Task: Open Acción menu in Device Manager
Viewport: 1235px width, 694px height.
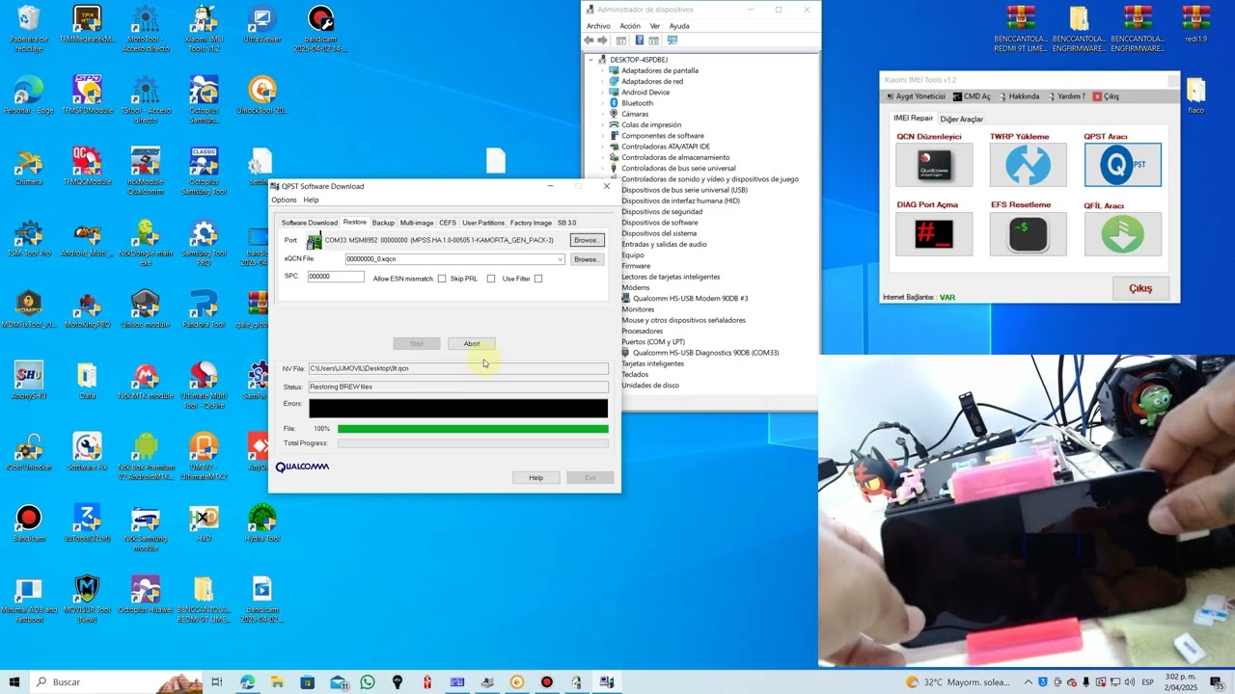Action: (630, 26)
